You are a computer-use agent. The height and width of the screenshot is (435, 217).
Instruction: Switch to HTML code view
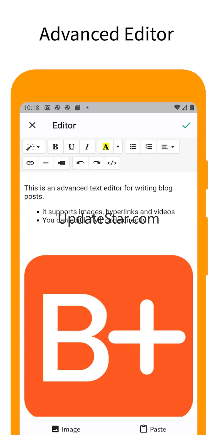(112, 163)
